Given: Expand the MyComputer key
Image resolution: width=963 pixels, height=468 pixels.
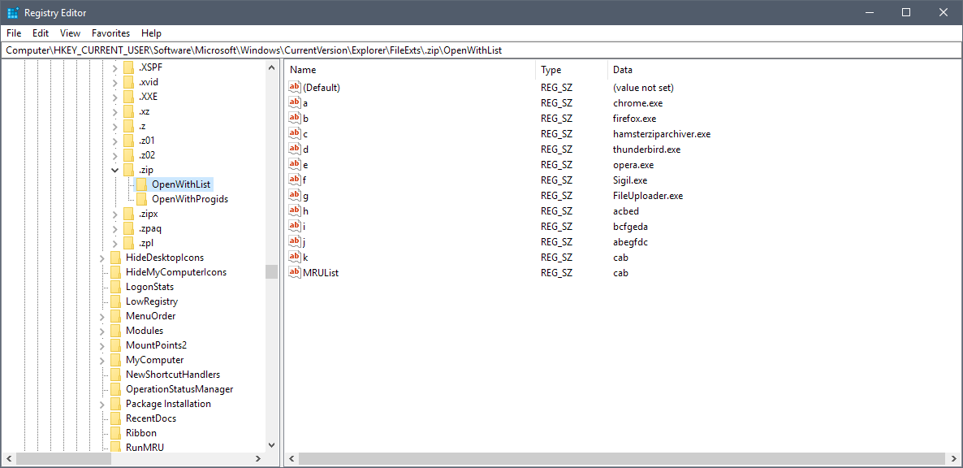Looking at the screenshot, I should point(102,360).
